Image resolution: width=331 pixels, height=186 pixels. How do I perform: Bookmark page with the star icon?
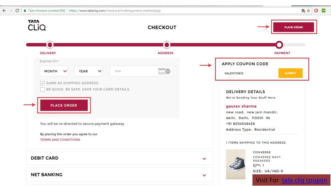pos(308,11)
